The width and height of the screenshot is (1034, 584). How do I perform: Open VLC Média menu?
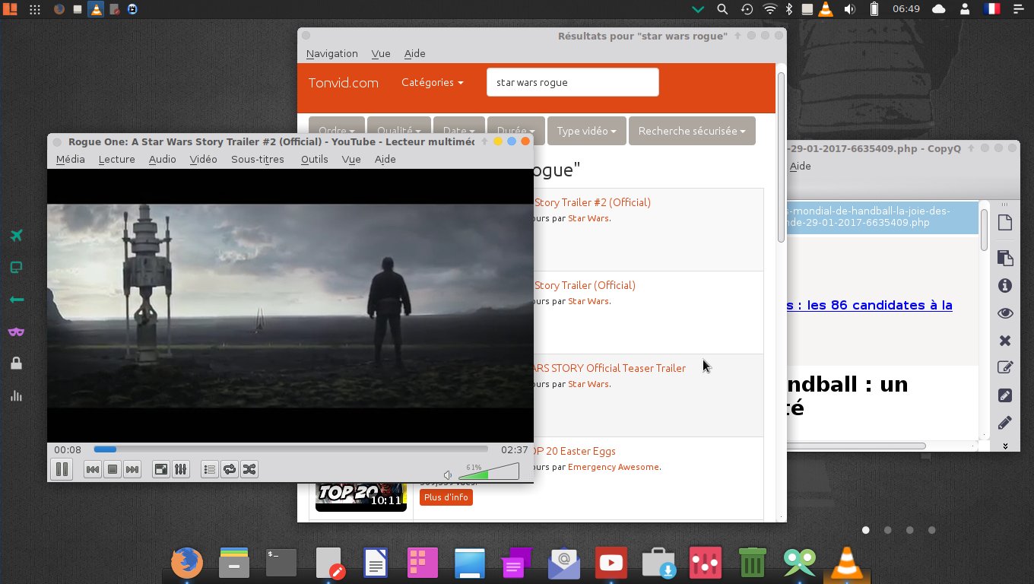(x=71, y=159)
